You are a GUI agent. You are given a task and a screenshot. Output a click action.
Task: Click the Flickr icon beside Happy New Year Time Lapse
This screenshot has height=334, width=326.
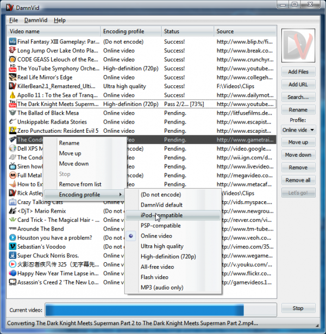tap(12, 273)
